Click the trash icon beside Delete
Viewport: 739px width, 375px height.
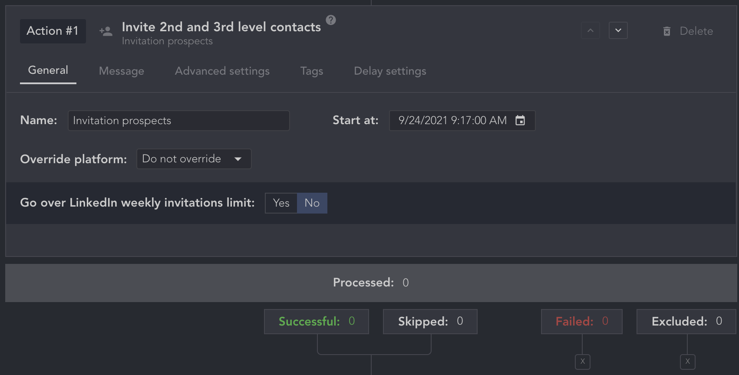[x=667, y=31]
